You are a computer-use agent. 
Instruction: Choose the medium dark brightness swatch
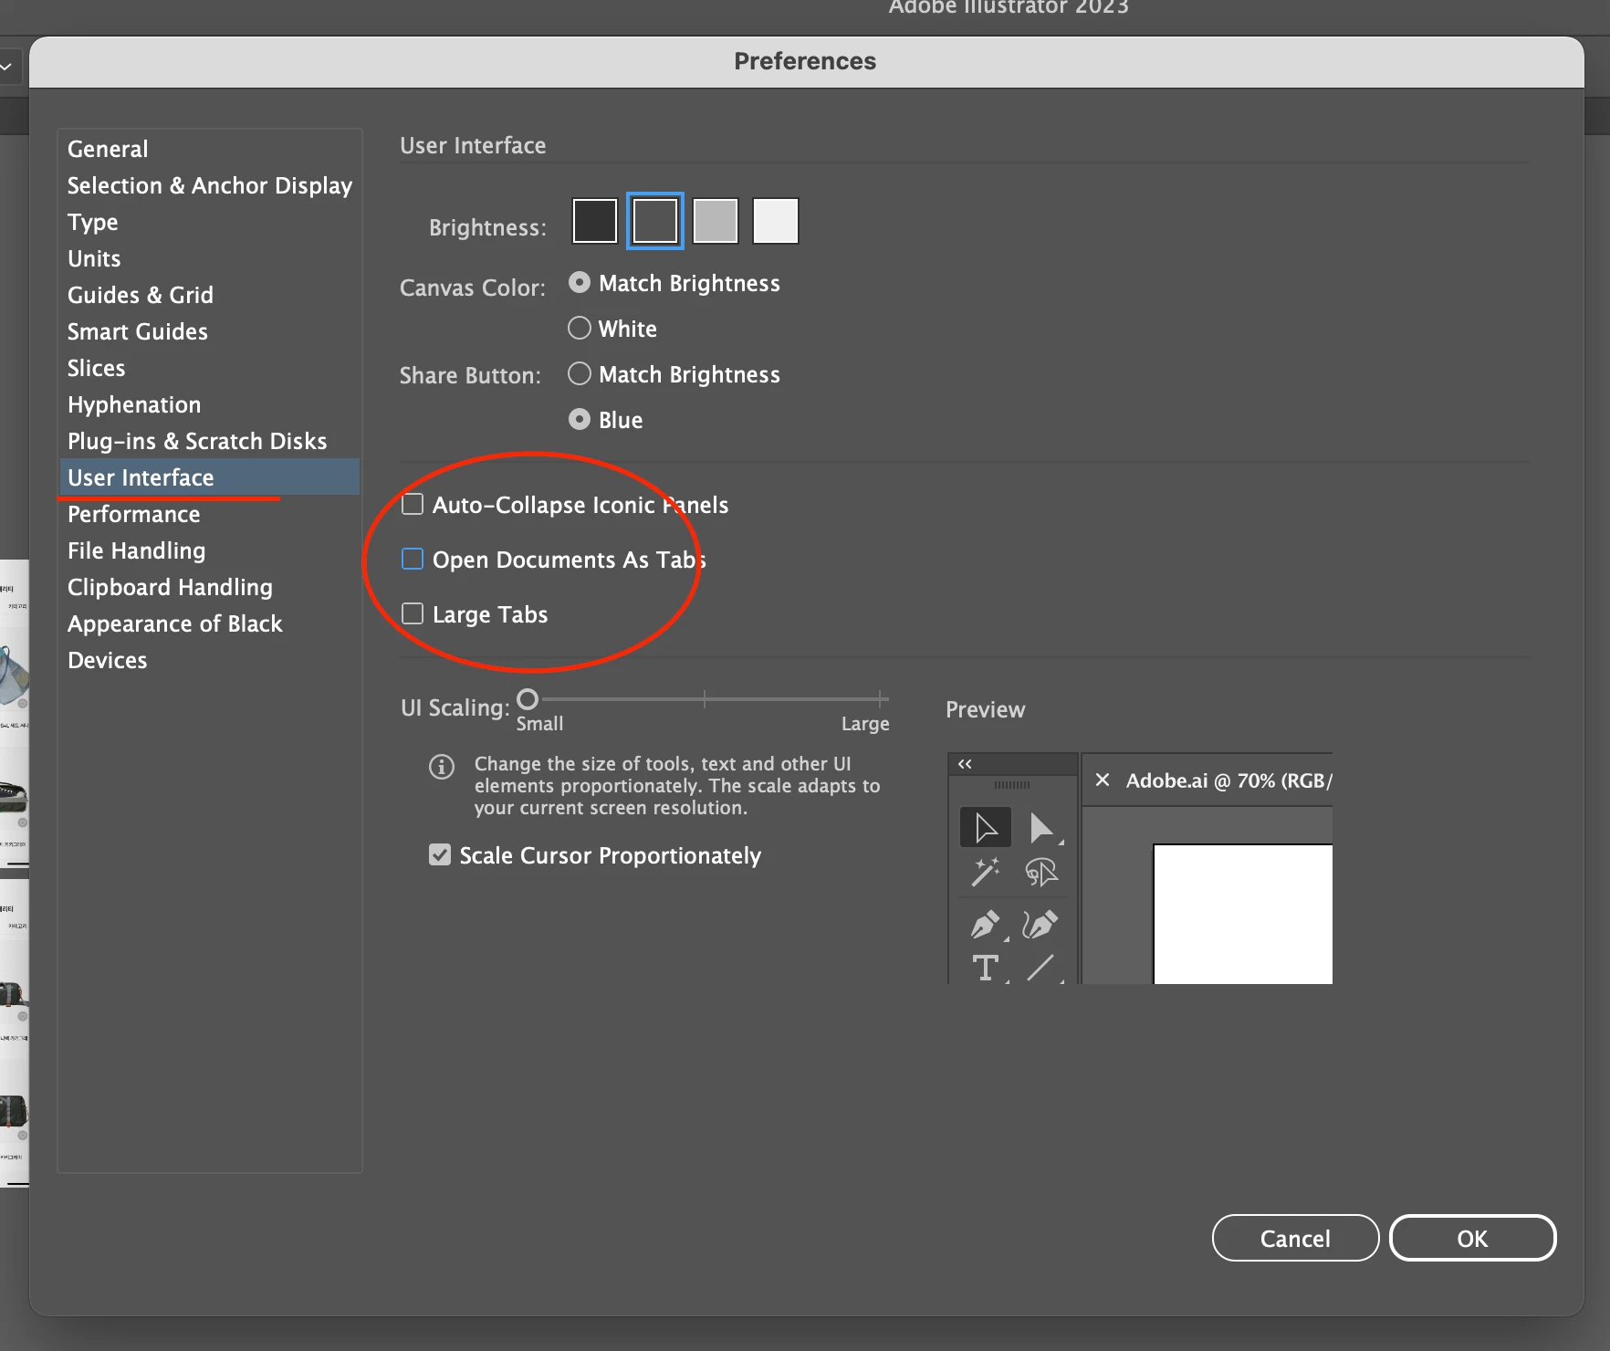coord(655,221)
